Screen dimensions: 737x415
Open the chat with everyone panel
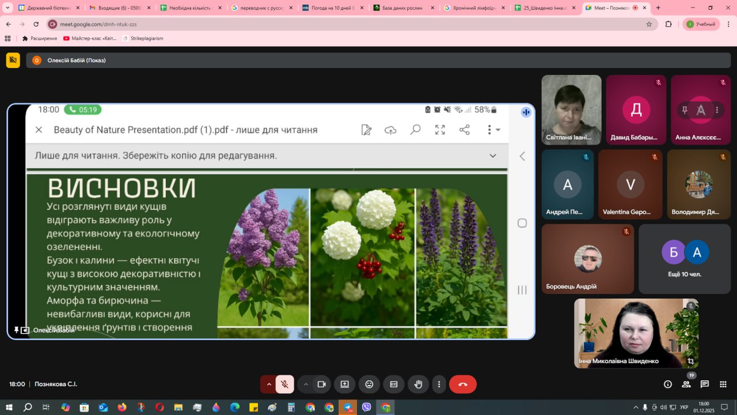point(705,384)
